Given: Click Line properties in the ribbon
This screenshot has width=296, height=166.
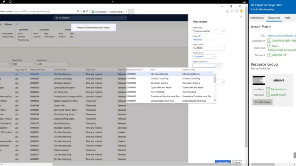Looking at the screenshot, I should click(x=7, y=34).
